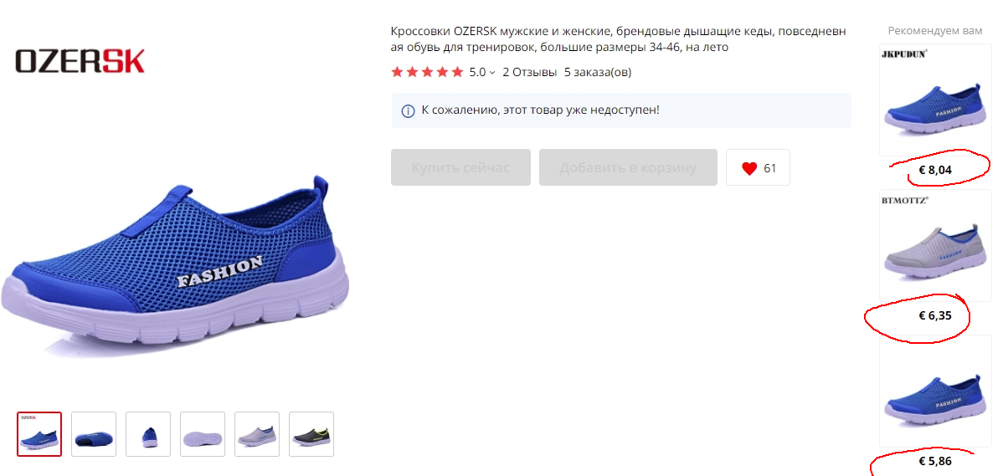This screenshot has width=1003, height=476.
Task: Select the first blue sneaker side thumbnail
Action: coord(39,434)
